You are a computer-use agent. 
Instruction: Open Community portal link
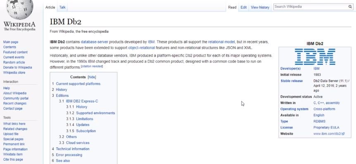(16, 98)
